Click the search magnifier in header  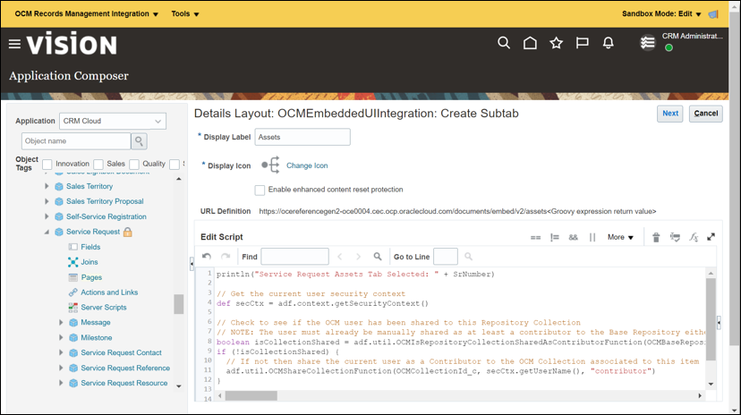(504, 43)
